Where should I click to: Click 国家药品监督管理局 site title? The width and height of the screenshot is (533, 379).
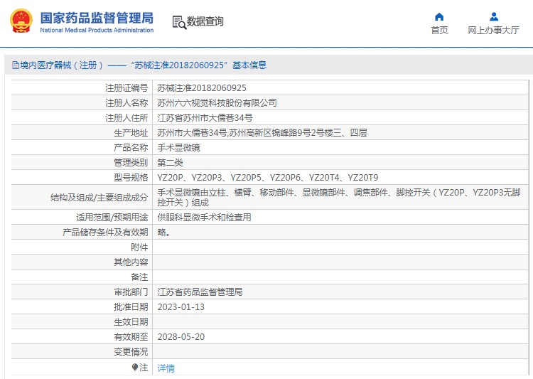point(97,18)
